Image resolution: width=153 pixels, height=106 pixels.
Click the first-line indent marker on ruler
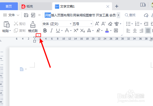pyautogui.click(x=34, y=38)
